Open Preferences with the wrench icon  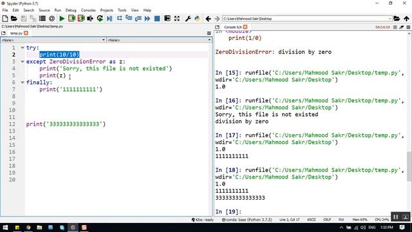click(x=188, y=19)
